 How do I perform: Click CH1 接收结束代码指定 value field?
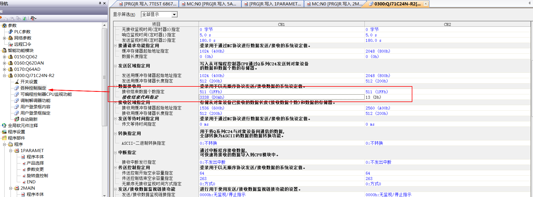click(x=281, y=97)
